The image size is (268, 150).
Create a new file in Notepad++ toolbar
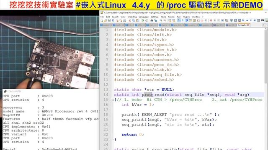point(102,20)
